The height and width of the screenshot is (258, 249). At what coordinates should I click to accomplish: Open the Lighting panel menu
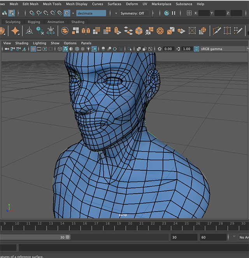click(39, 43)
